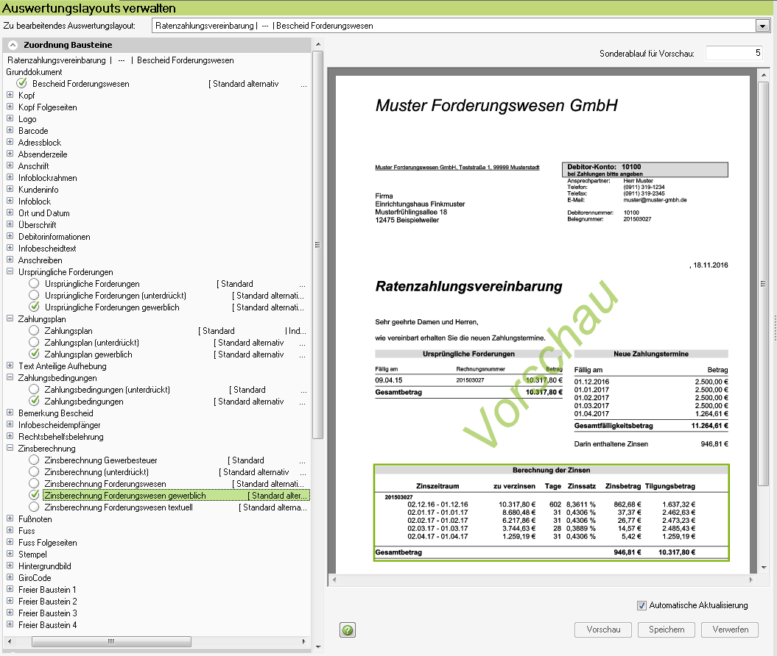The width and height of the screenshot is (777, 656).
Task: Select the Zahlungsplan (unterdrückt) radio option
Action: coord(34,343)
